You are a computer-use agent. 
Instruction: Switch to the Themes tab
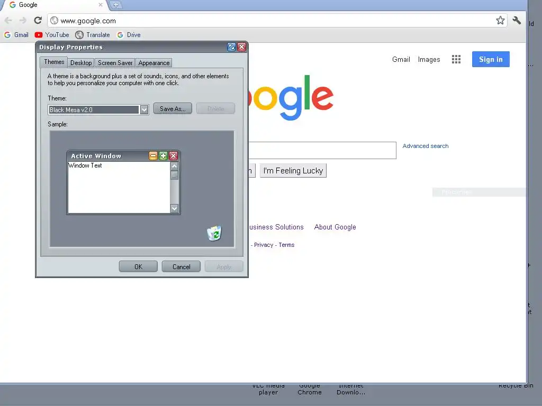click(54, 62)
